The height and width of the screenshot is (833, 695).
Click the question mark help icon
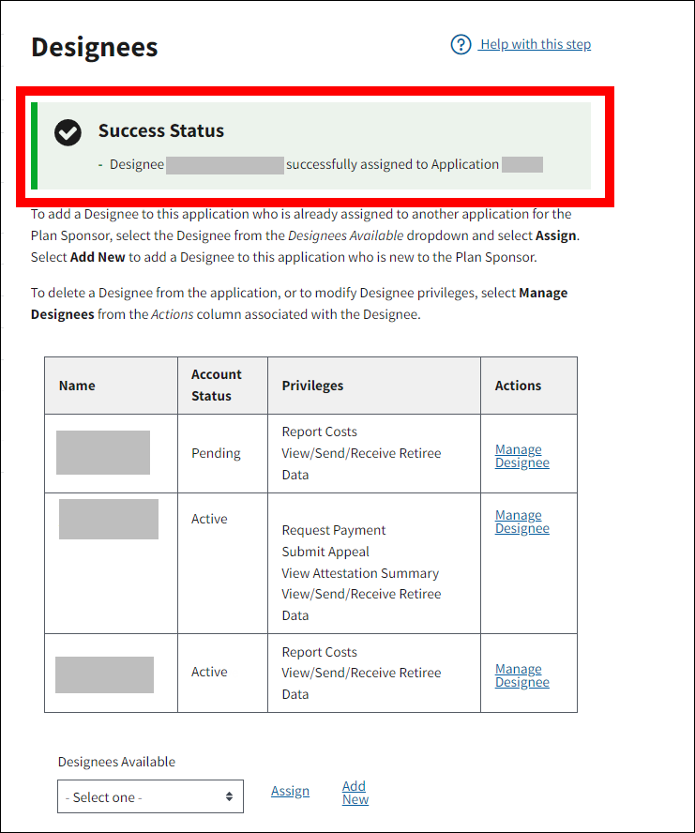(x=461, y=44)
